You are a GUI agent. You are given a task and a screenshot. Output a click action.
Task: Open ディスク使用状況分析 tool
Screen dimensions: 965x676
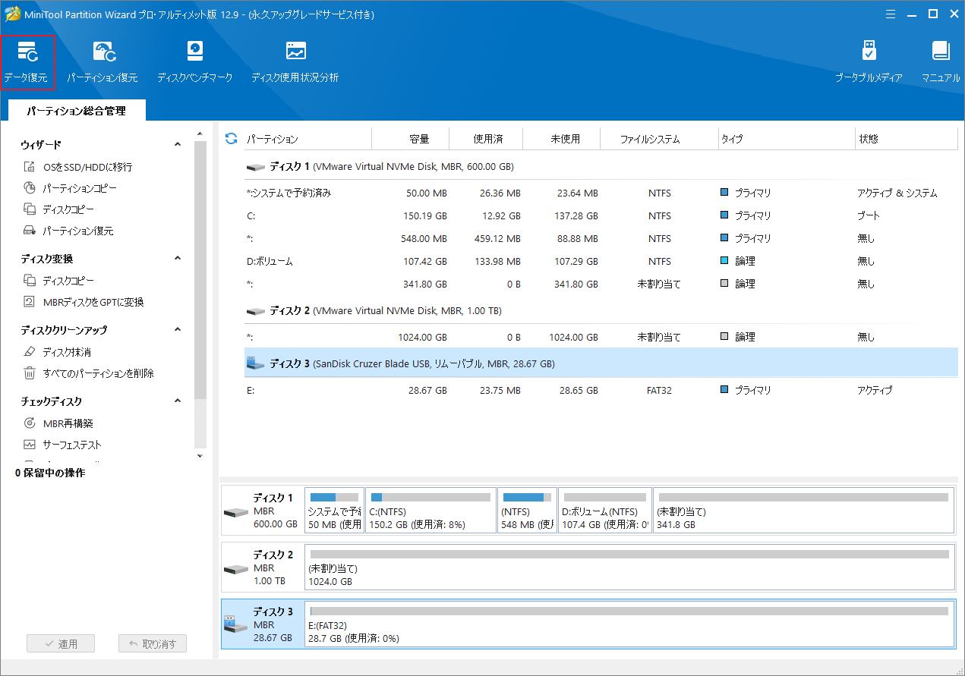click(295, 62)
